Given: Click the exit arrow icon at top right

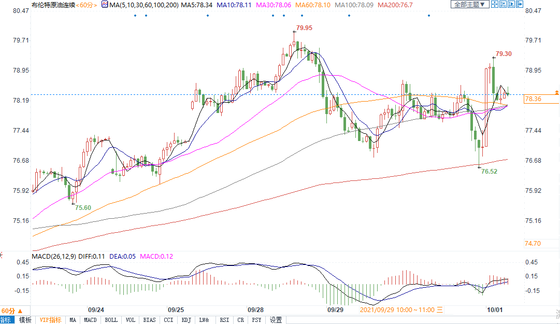Looking at the screenshot, I should [519, 4].
